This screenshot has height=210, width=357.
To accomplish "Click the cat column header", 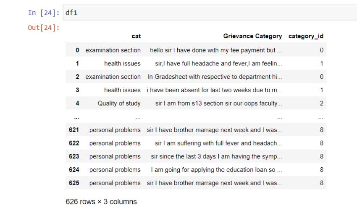I will pyautogui.click(x=136, y=36).
